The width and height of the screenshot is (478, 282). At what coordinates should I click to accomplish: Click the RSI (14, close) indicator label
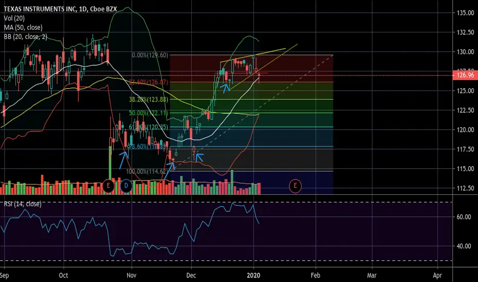pyautogui.click(x=23, y=204)
